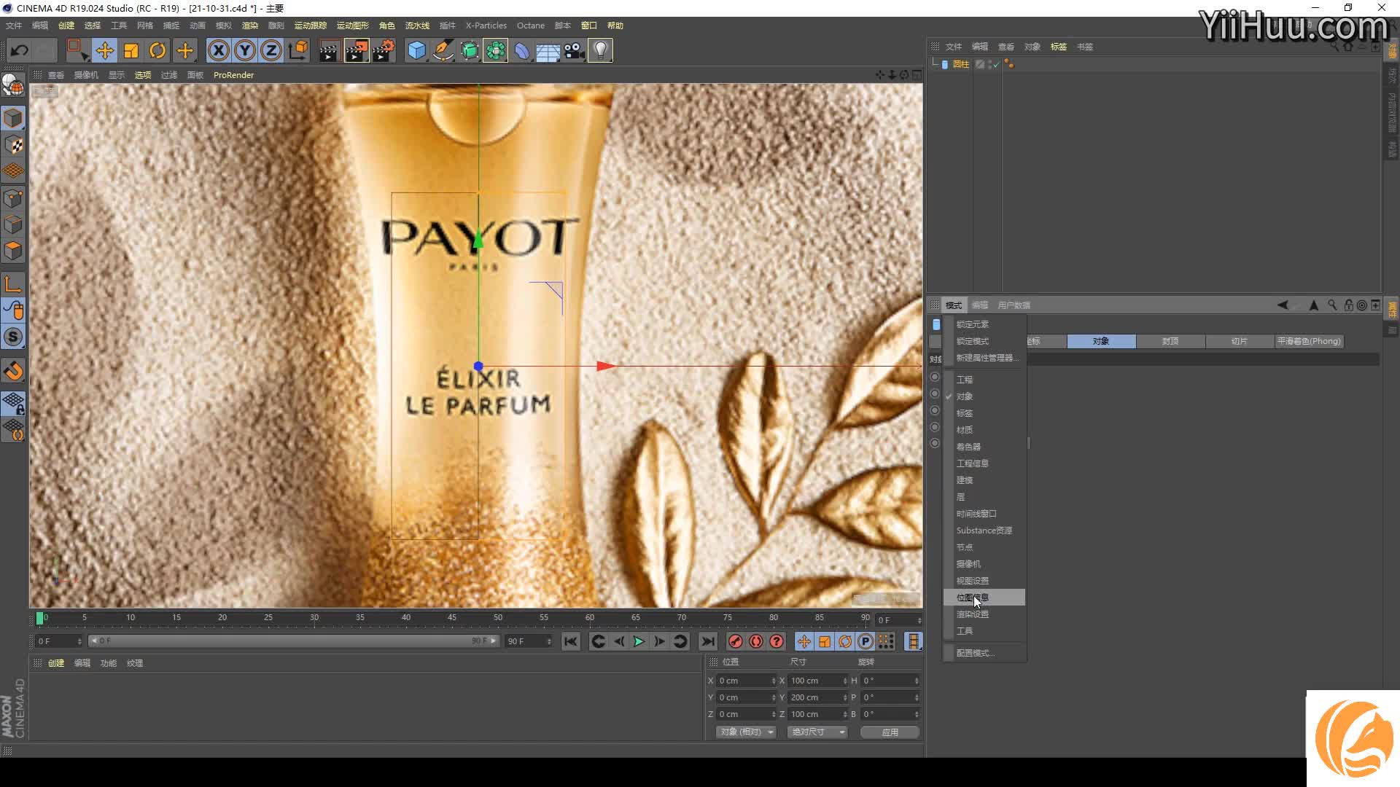Open the 绝对尺寸 size dropdown
Viewport: 1400px width, 787px height.
(817, 732)
